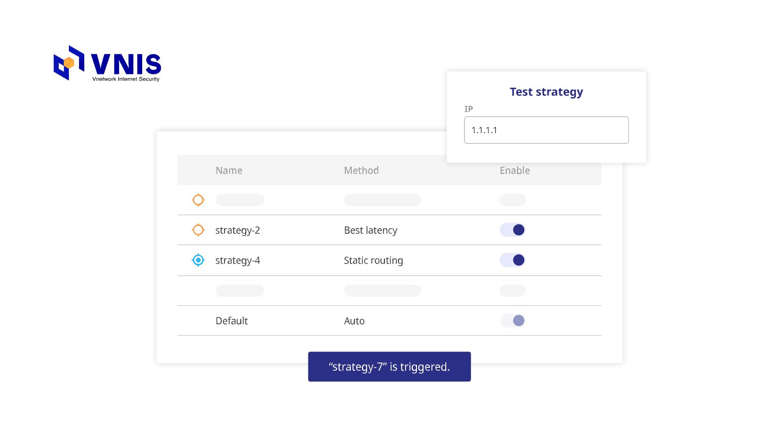The width and height of the screenshot is (778, 437).
Task: Click the Best latency method cell
Action: click(x=370, y=230)
